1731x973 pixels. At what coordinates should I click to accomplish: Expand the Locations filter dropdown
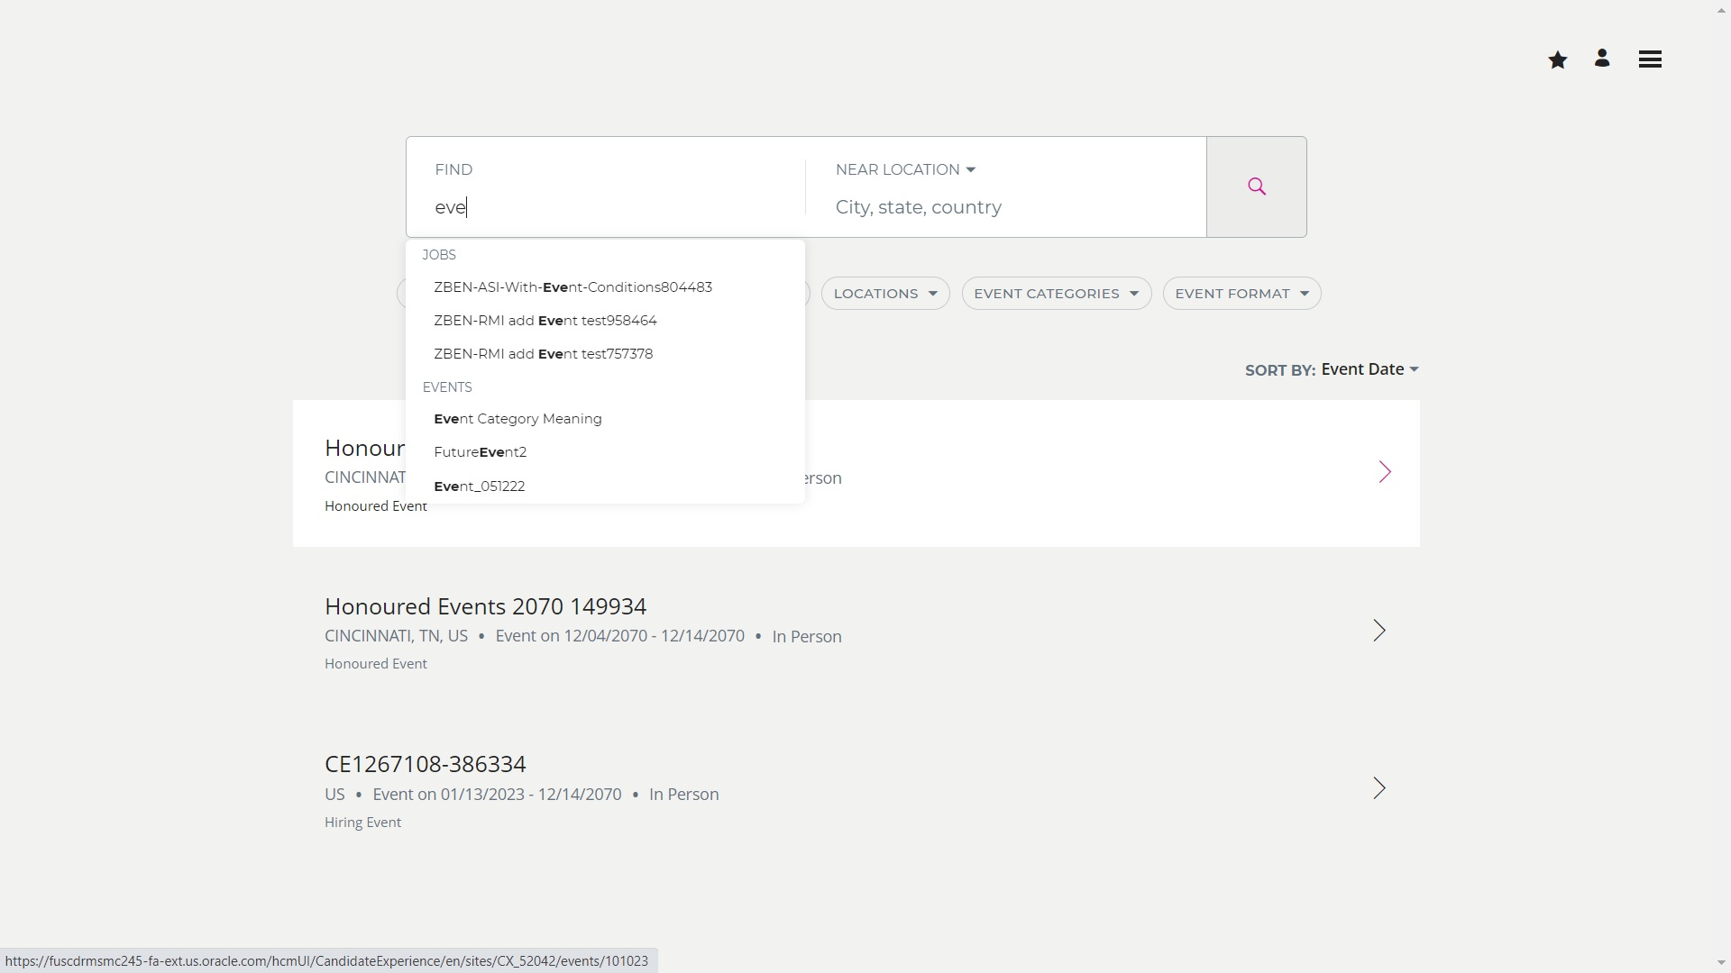pyautogui.click(x=884, y=294)
